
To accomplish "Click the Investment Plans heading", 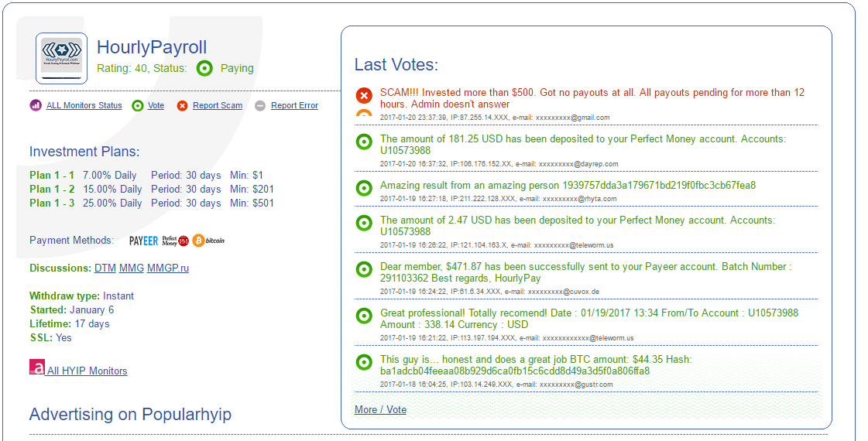I will (84, 152).
